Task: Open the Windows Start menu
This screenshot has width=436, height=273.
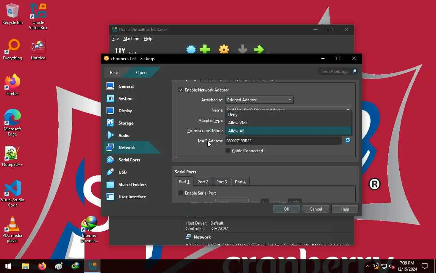Action: (x=8, y=266)
